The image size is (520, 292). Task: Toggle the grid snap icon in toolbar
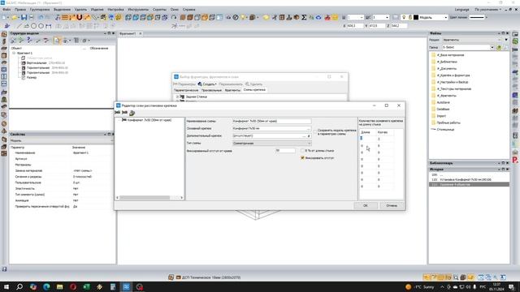click(x=65, y=17)
